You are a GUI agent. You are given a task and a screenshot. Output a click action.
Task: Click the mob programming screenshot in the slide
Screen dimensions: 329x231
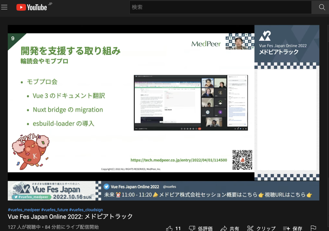(x=191, y=103)
